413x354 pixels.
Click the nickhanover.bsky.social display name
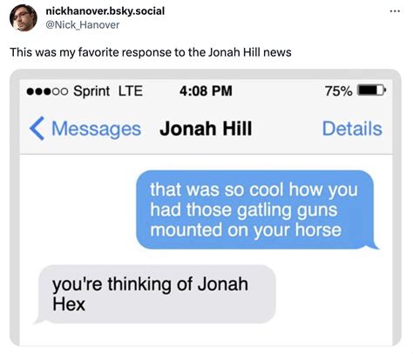105,11
